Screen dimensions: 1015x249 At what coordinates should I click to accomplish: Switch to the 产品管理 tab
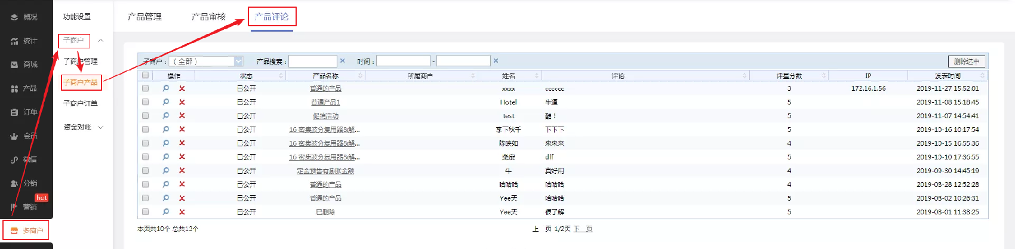tap(145, 17)
